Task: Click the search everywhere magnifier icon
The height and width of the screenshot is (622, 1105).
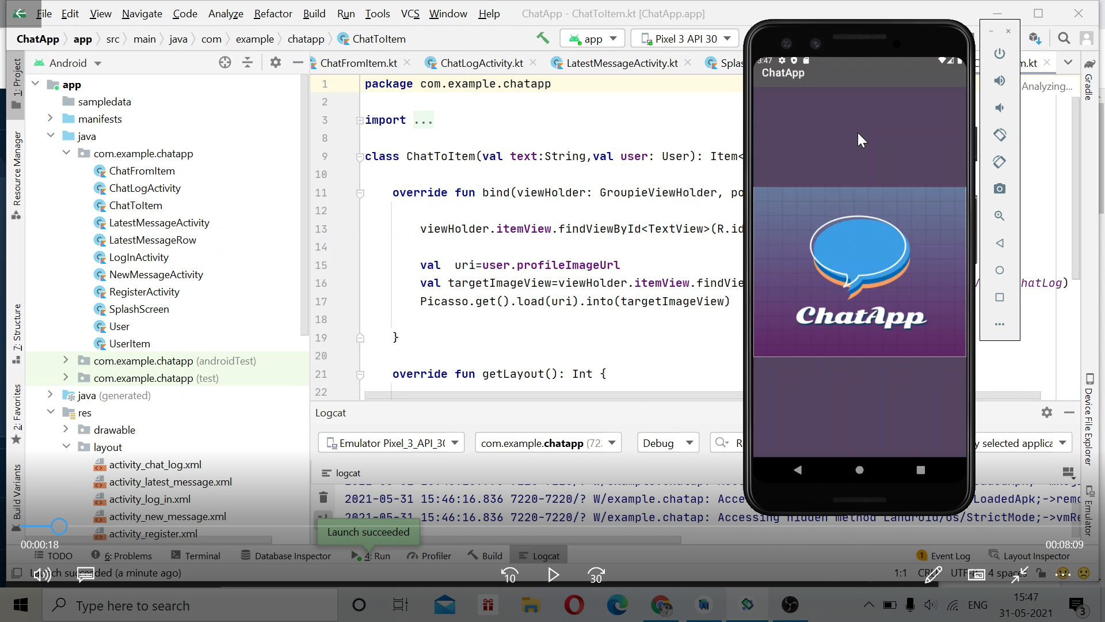Action: 1064,39
